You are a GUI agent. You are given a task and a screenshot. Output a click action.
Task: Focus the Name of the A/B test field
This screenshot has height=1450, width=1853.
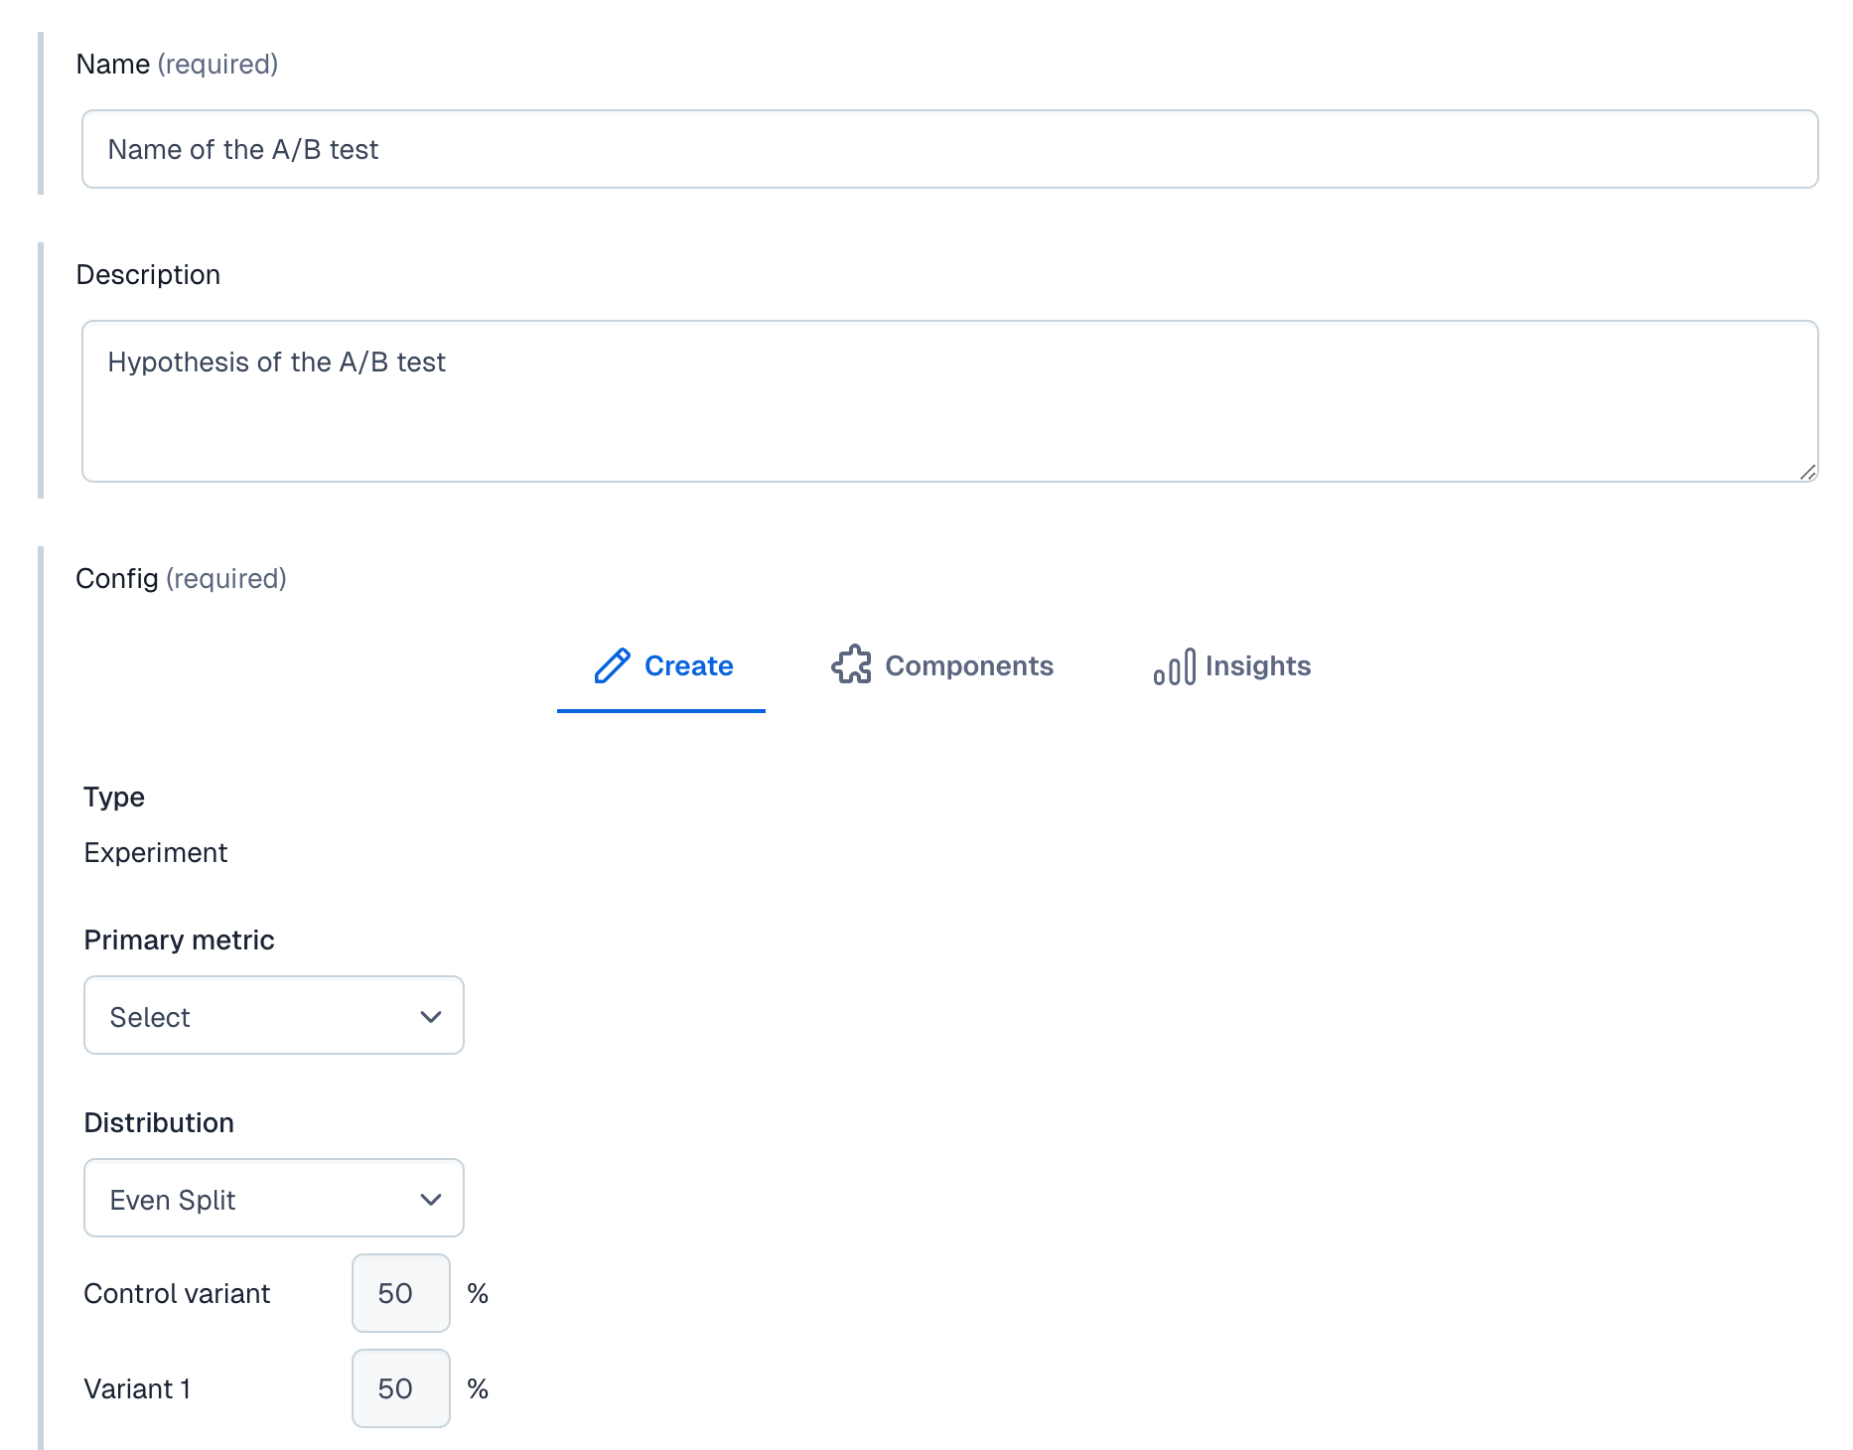point(948,150)
